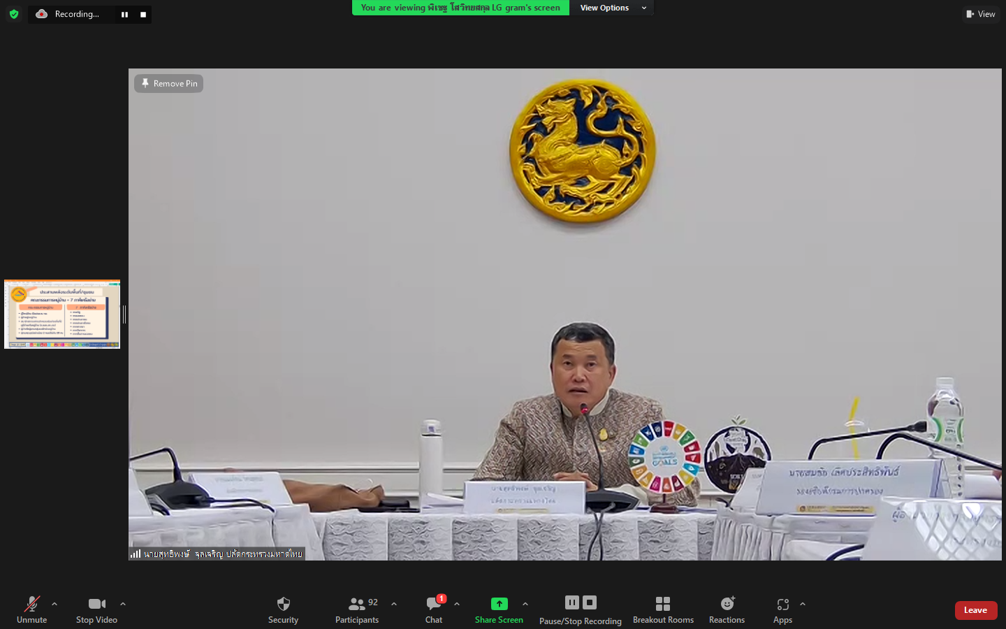Toggle Stop Video camera button

tap(96, 604)
